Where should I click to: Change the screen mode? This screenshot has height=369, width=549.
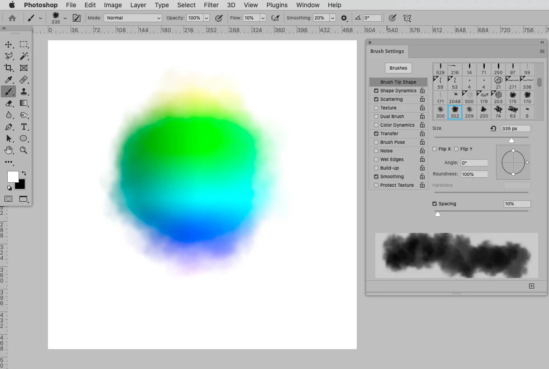[x=24, y=199]
